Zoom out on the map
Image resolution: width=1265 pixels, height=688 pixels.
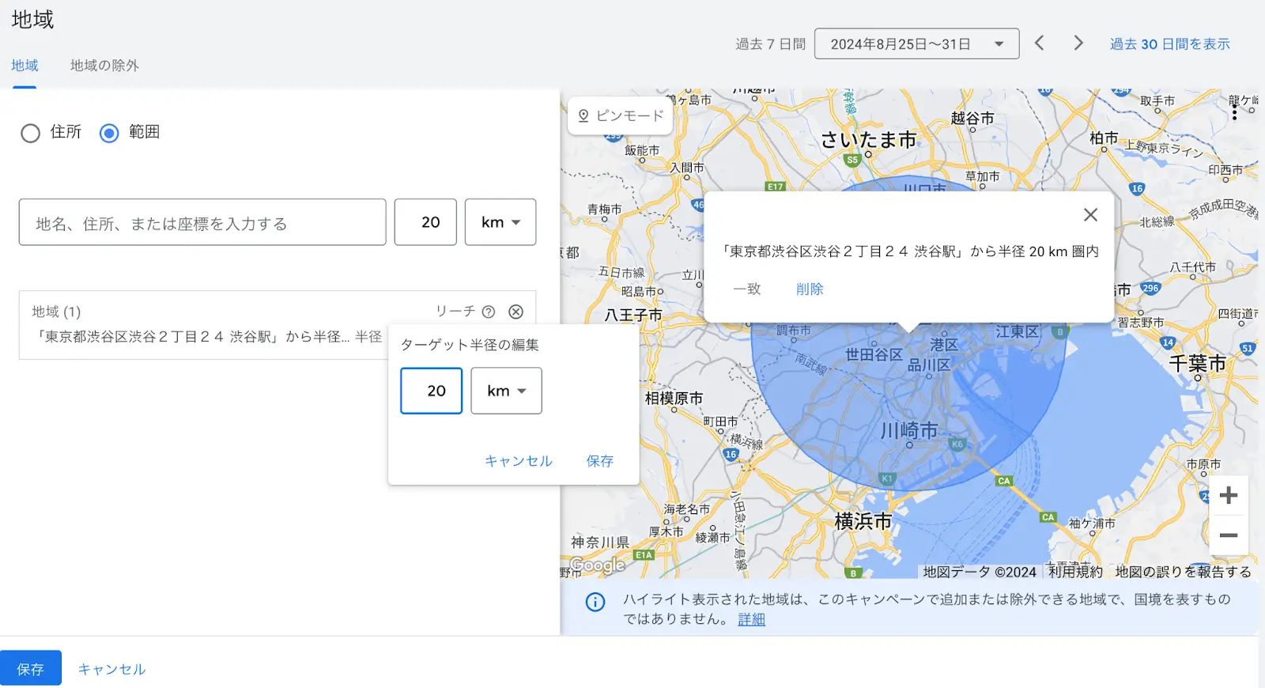pos(1228,535)
